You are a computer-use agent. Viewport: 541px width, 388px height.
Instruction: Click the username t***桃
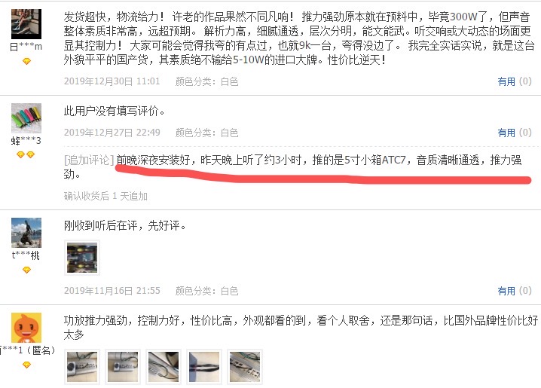(x=26, y=255)
